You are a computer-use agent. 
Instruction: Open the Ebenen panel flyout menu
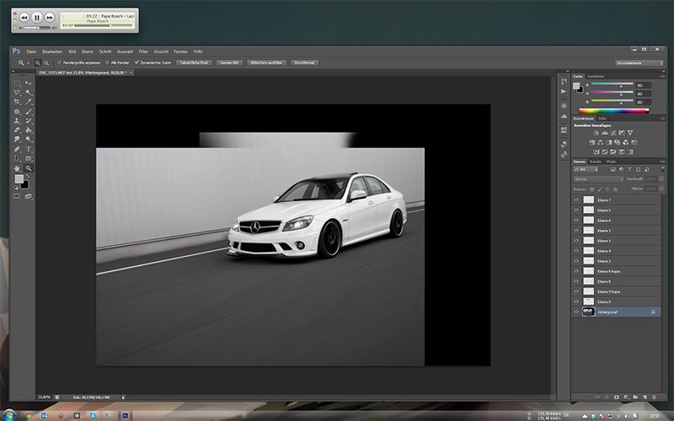pos(663,162)
